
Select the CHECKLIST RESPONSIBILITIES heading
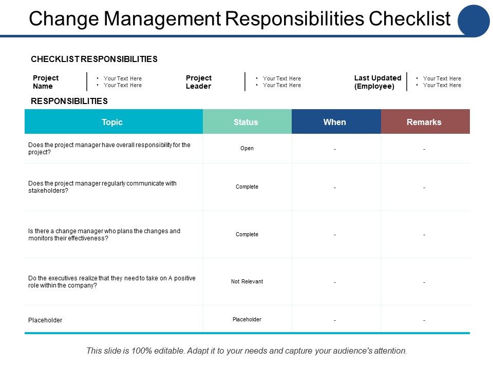click(x=94, y=59)
